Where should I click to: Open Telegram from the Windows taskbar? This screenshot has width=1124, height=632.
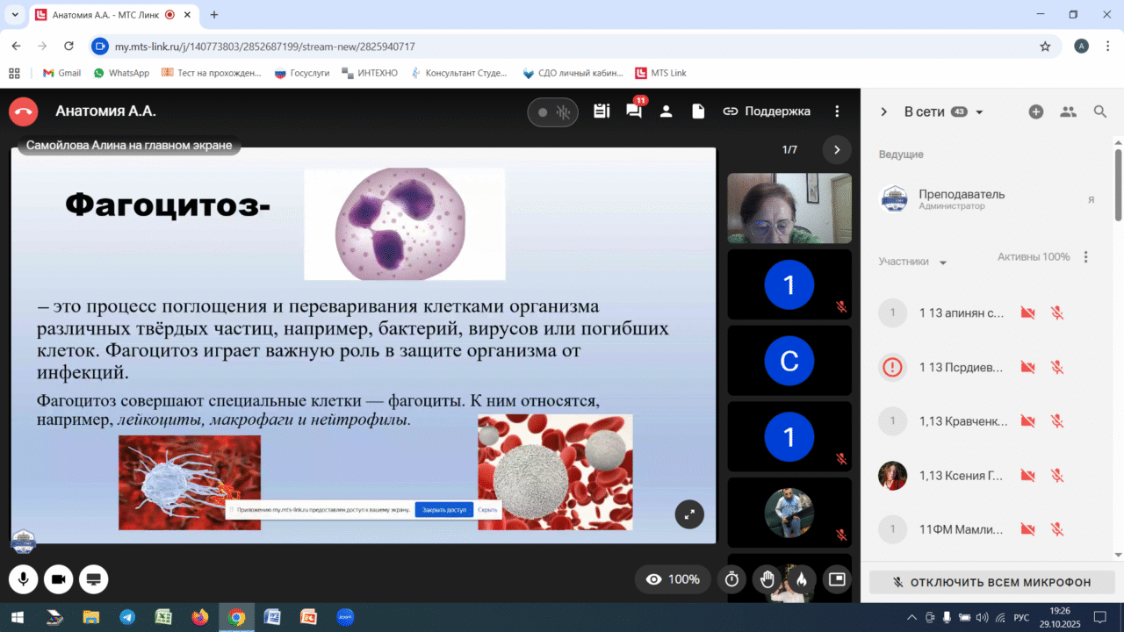point(127,617)
